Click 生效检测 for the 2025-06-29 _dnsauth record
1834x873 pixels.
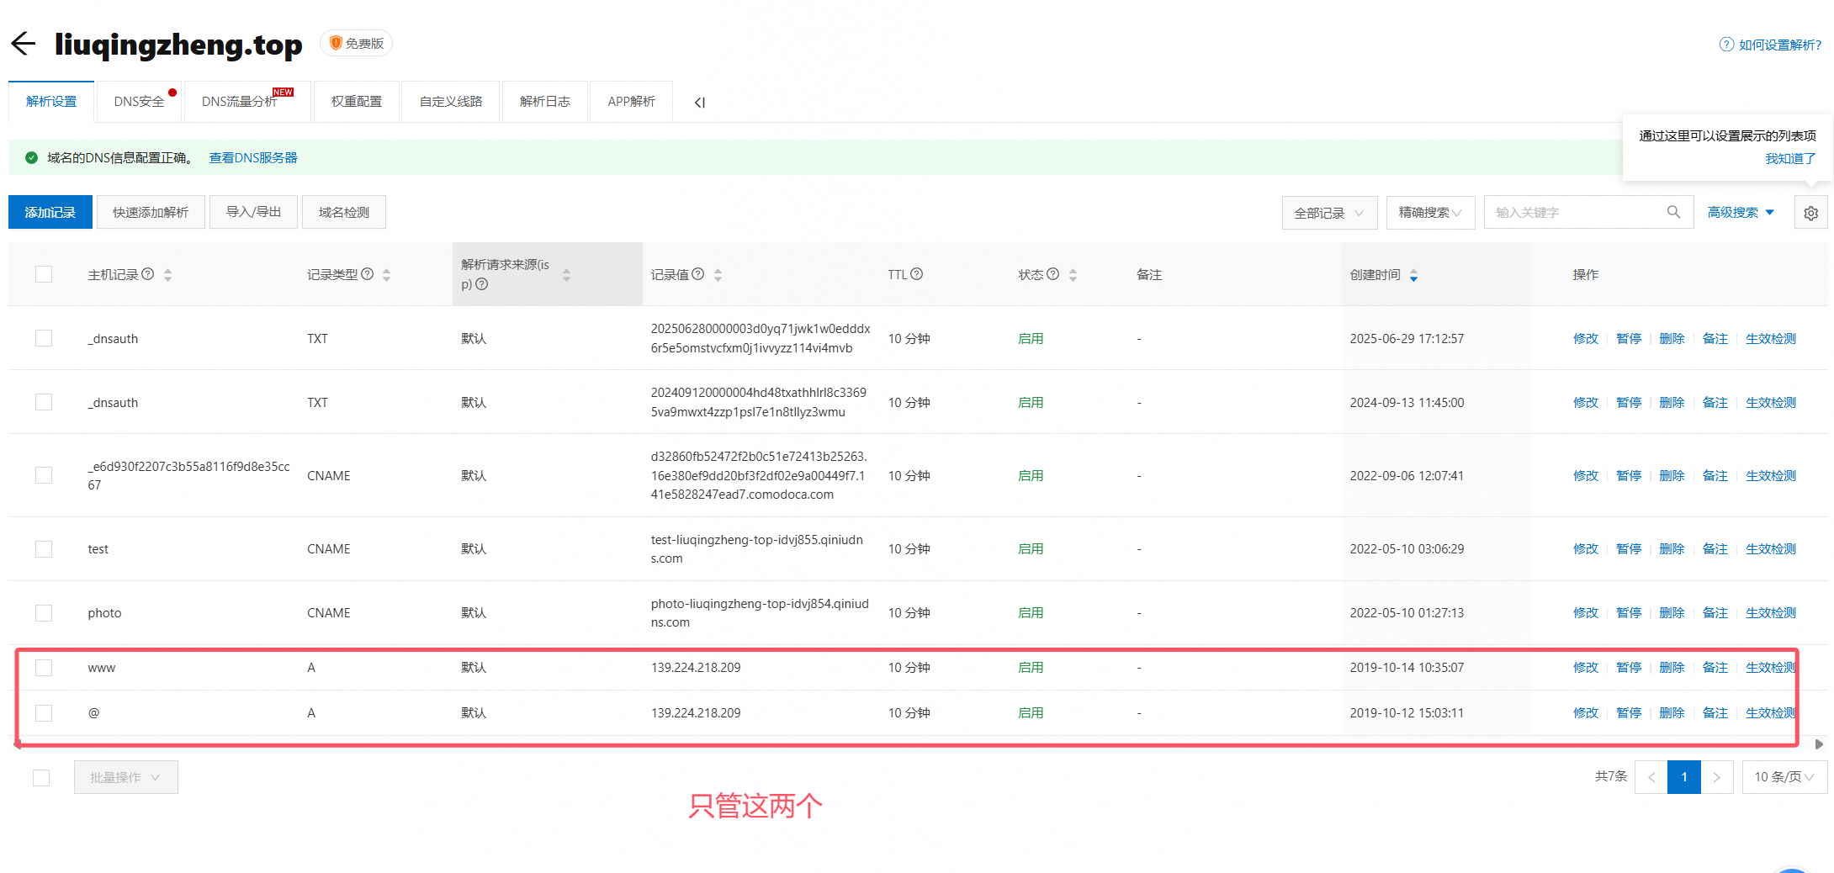[x=1771, y=338]
